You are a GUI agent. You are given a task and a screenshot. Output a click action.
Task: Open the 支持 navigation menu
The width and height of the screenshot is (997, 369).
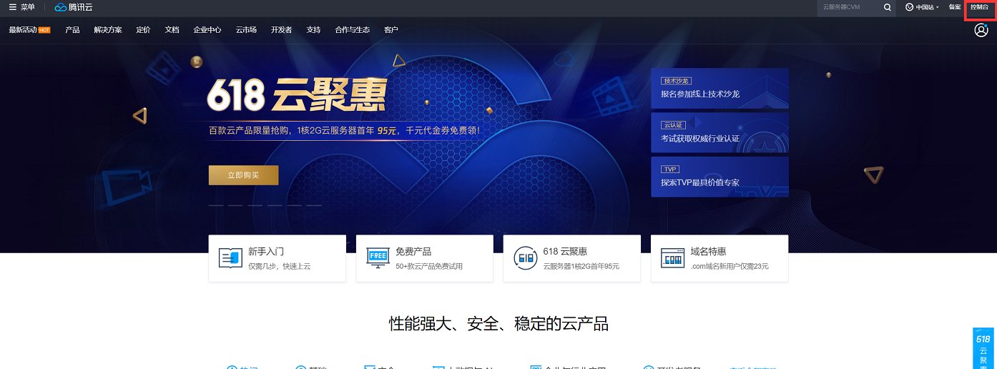click(x=313, y=30)
